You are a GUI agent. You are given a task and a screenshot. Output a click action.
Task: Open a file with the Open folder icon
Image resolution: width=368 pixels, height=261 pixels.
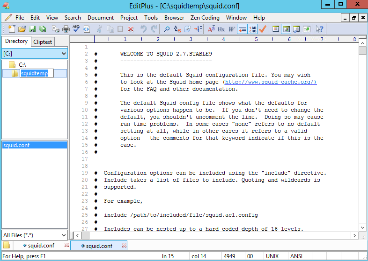click(22, 29)
